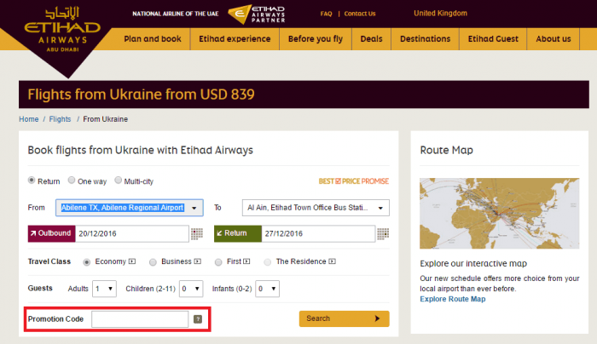Click the 'Explore our interactive map' text
Viewport: 597px width, 344px height.
[x=473, y=263]
